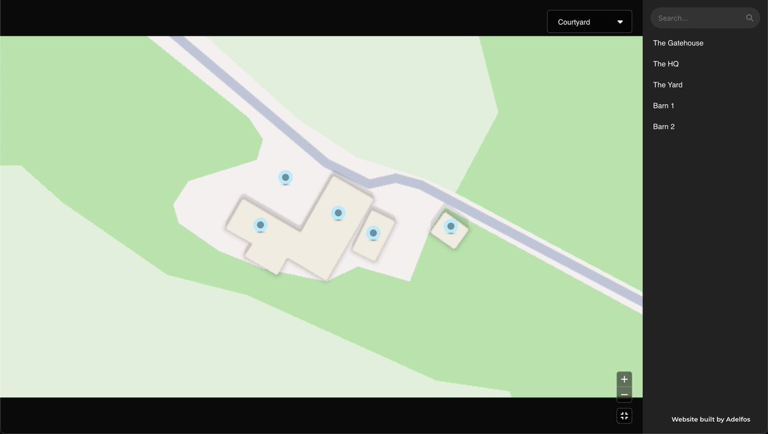Click the map marker in the open courtyard

pos(285,178)
